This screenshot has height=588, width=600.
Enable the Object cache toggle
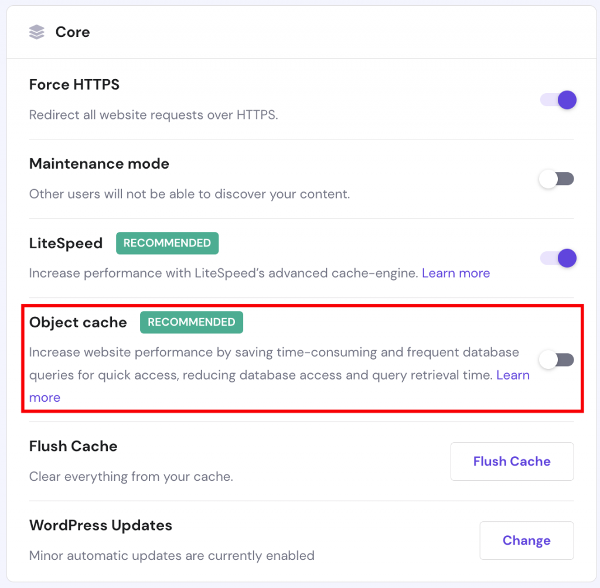[x=555, y=359]
